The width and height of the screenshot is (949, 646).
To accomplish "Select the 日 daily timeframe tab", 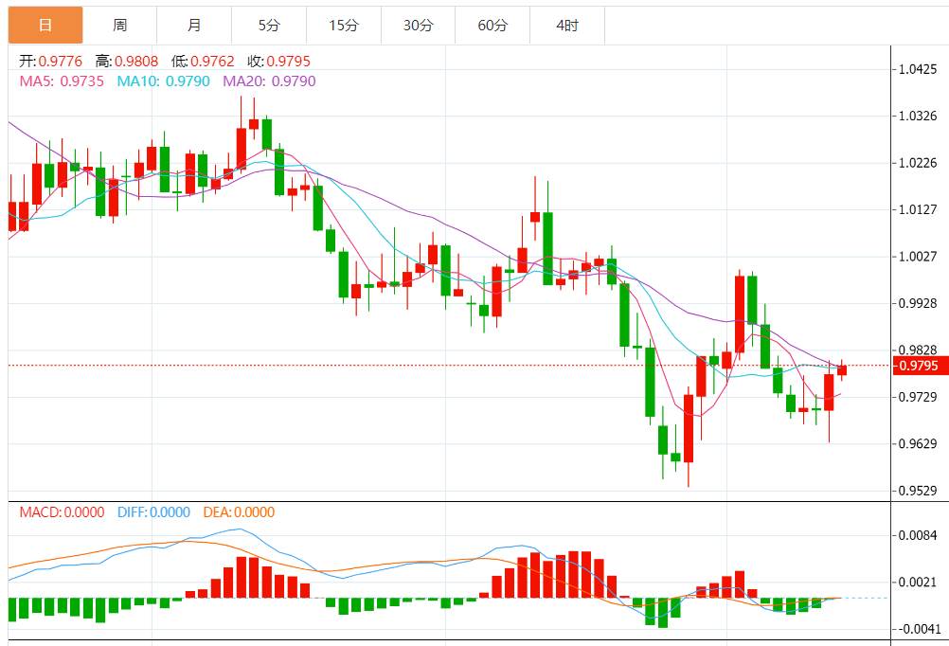I will 45,26.
